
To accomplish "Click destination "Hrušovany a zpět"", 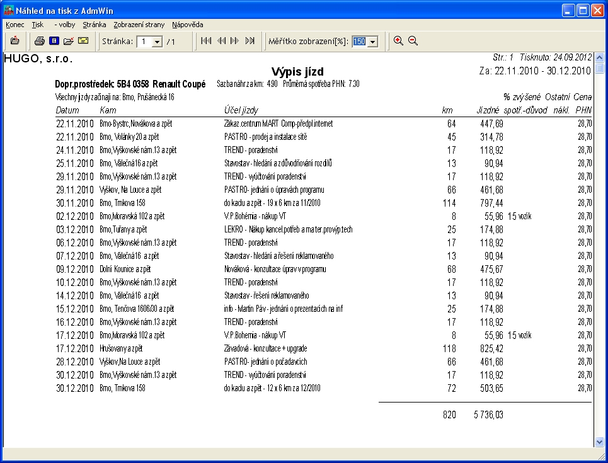I will tap(122, 348).
